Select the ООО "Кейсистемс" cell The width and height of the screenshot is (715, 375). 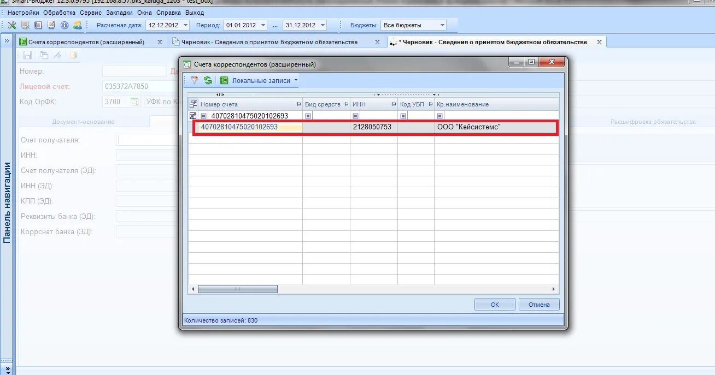(496, 127)
